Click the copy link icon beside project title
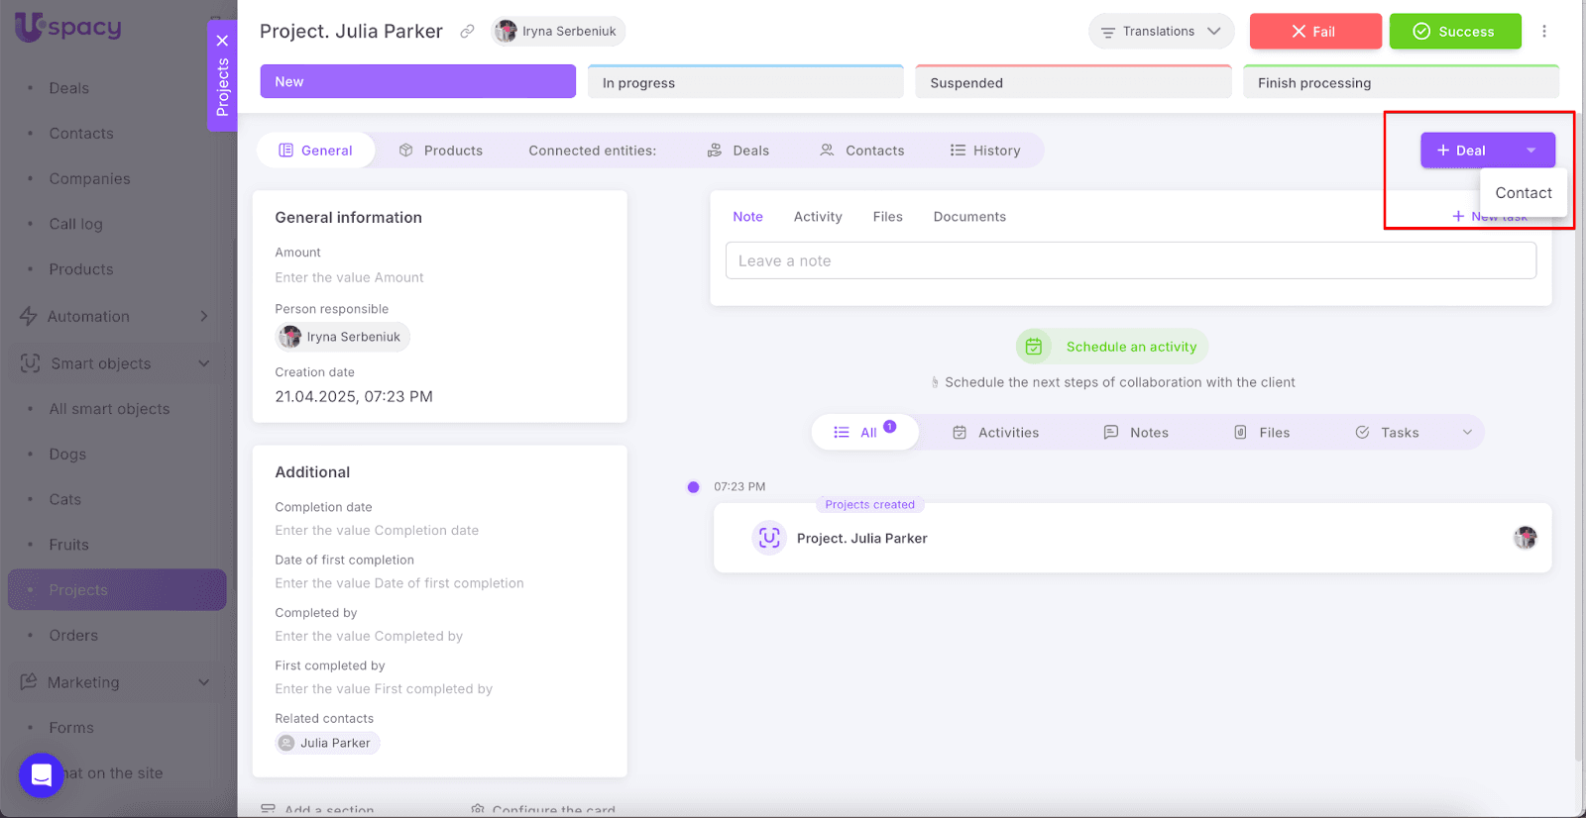Viewport: 1586px width, 818px height. pos(467,32)
